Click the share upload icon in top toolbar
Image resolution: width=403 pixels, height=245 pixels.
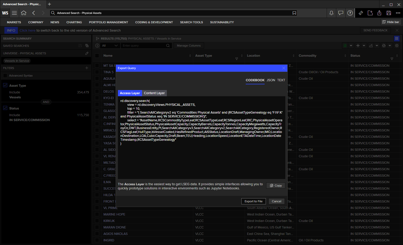[379, 13]
